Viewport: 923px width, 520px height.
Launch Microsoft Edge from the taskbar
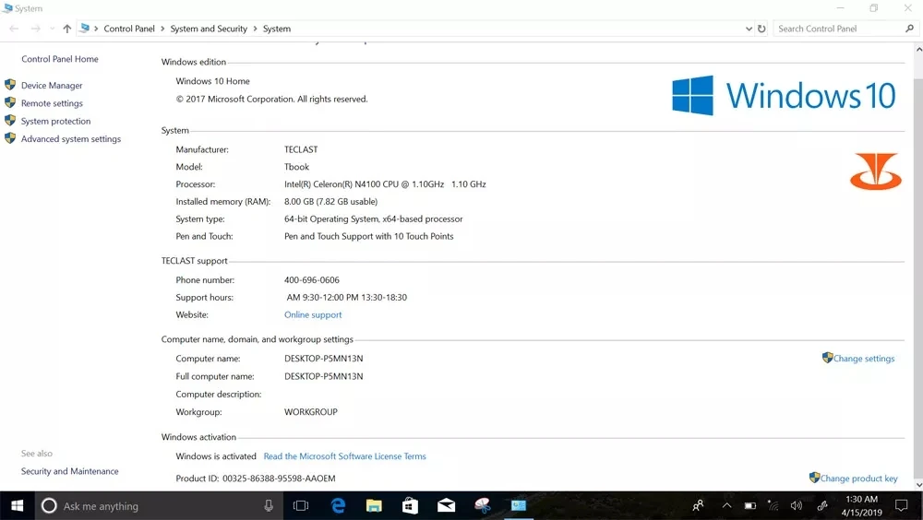click(x=338, y=506)
